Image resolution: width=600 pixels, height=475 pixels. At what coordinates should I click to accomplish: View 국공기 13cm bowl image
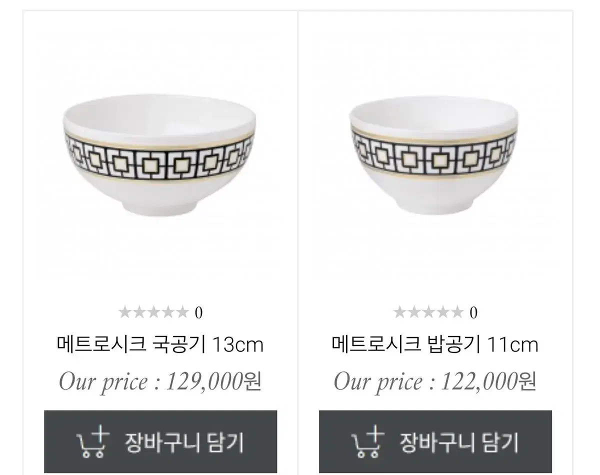point(160,154)
